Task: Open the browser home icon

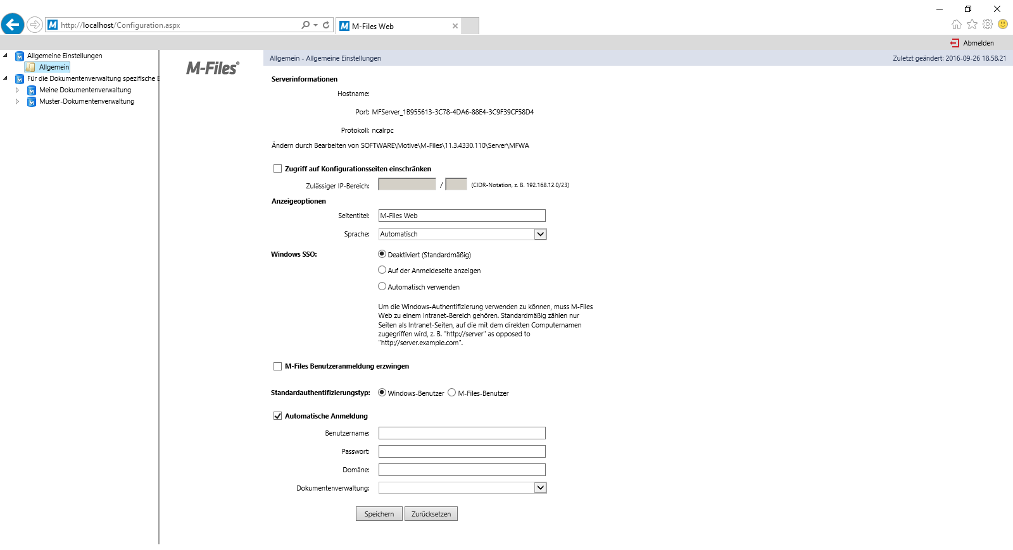Action: tap(956, 25)
